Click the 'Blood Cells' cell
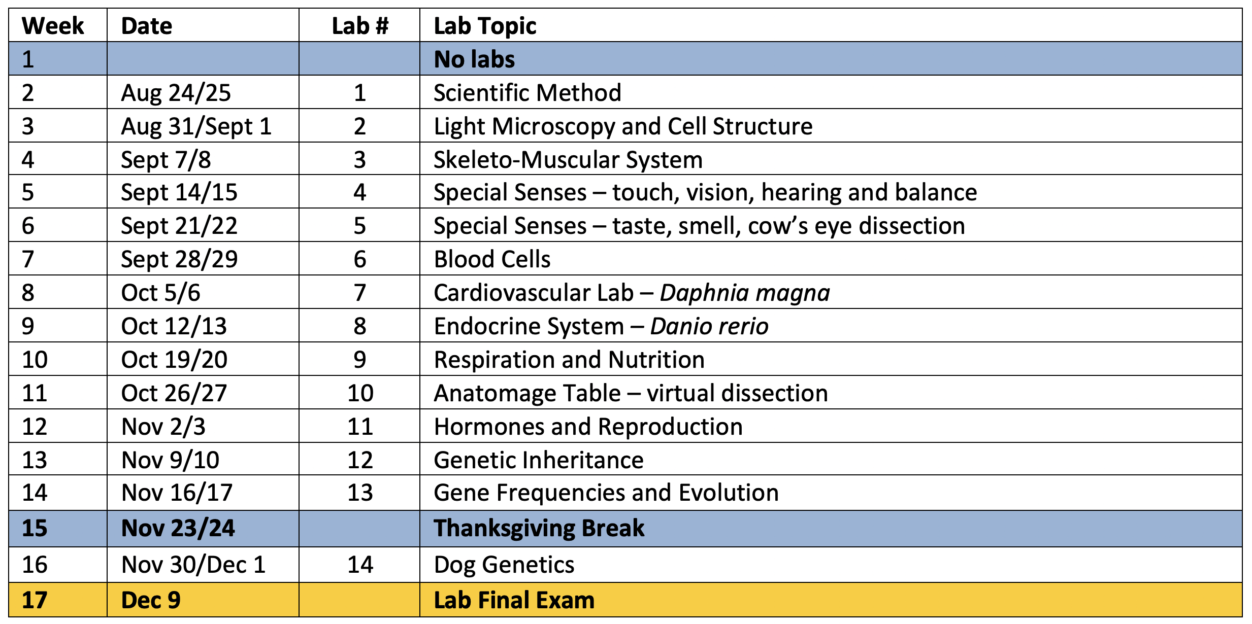The height and width of the screenshot is (624, 1252). (831, 259)
